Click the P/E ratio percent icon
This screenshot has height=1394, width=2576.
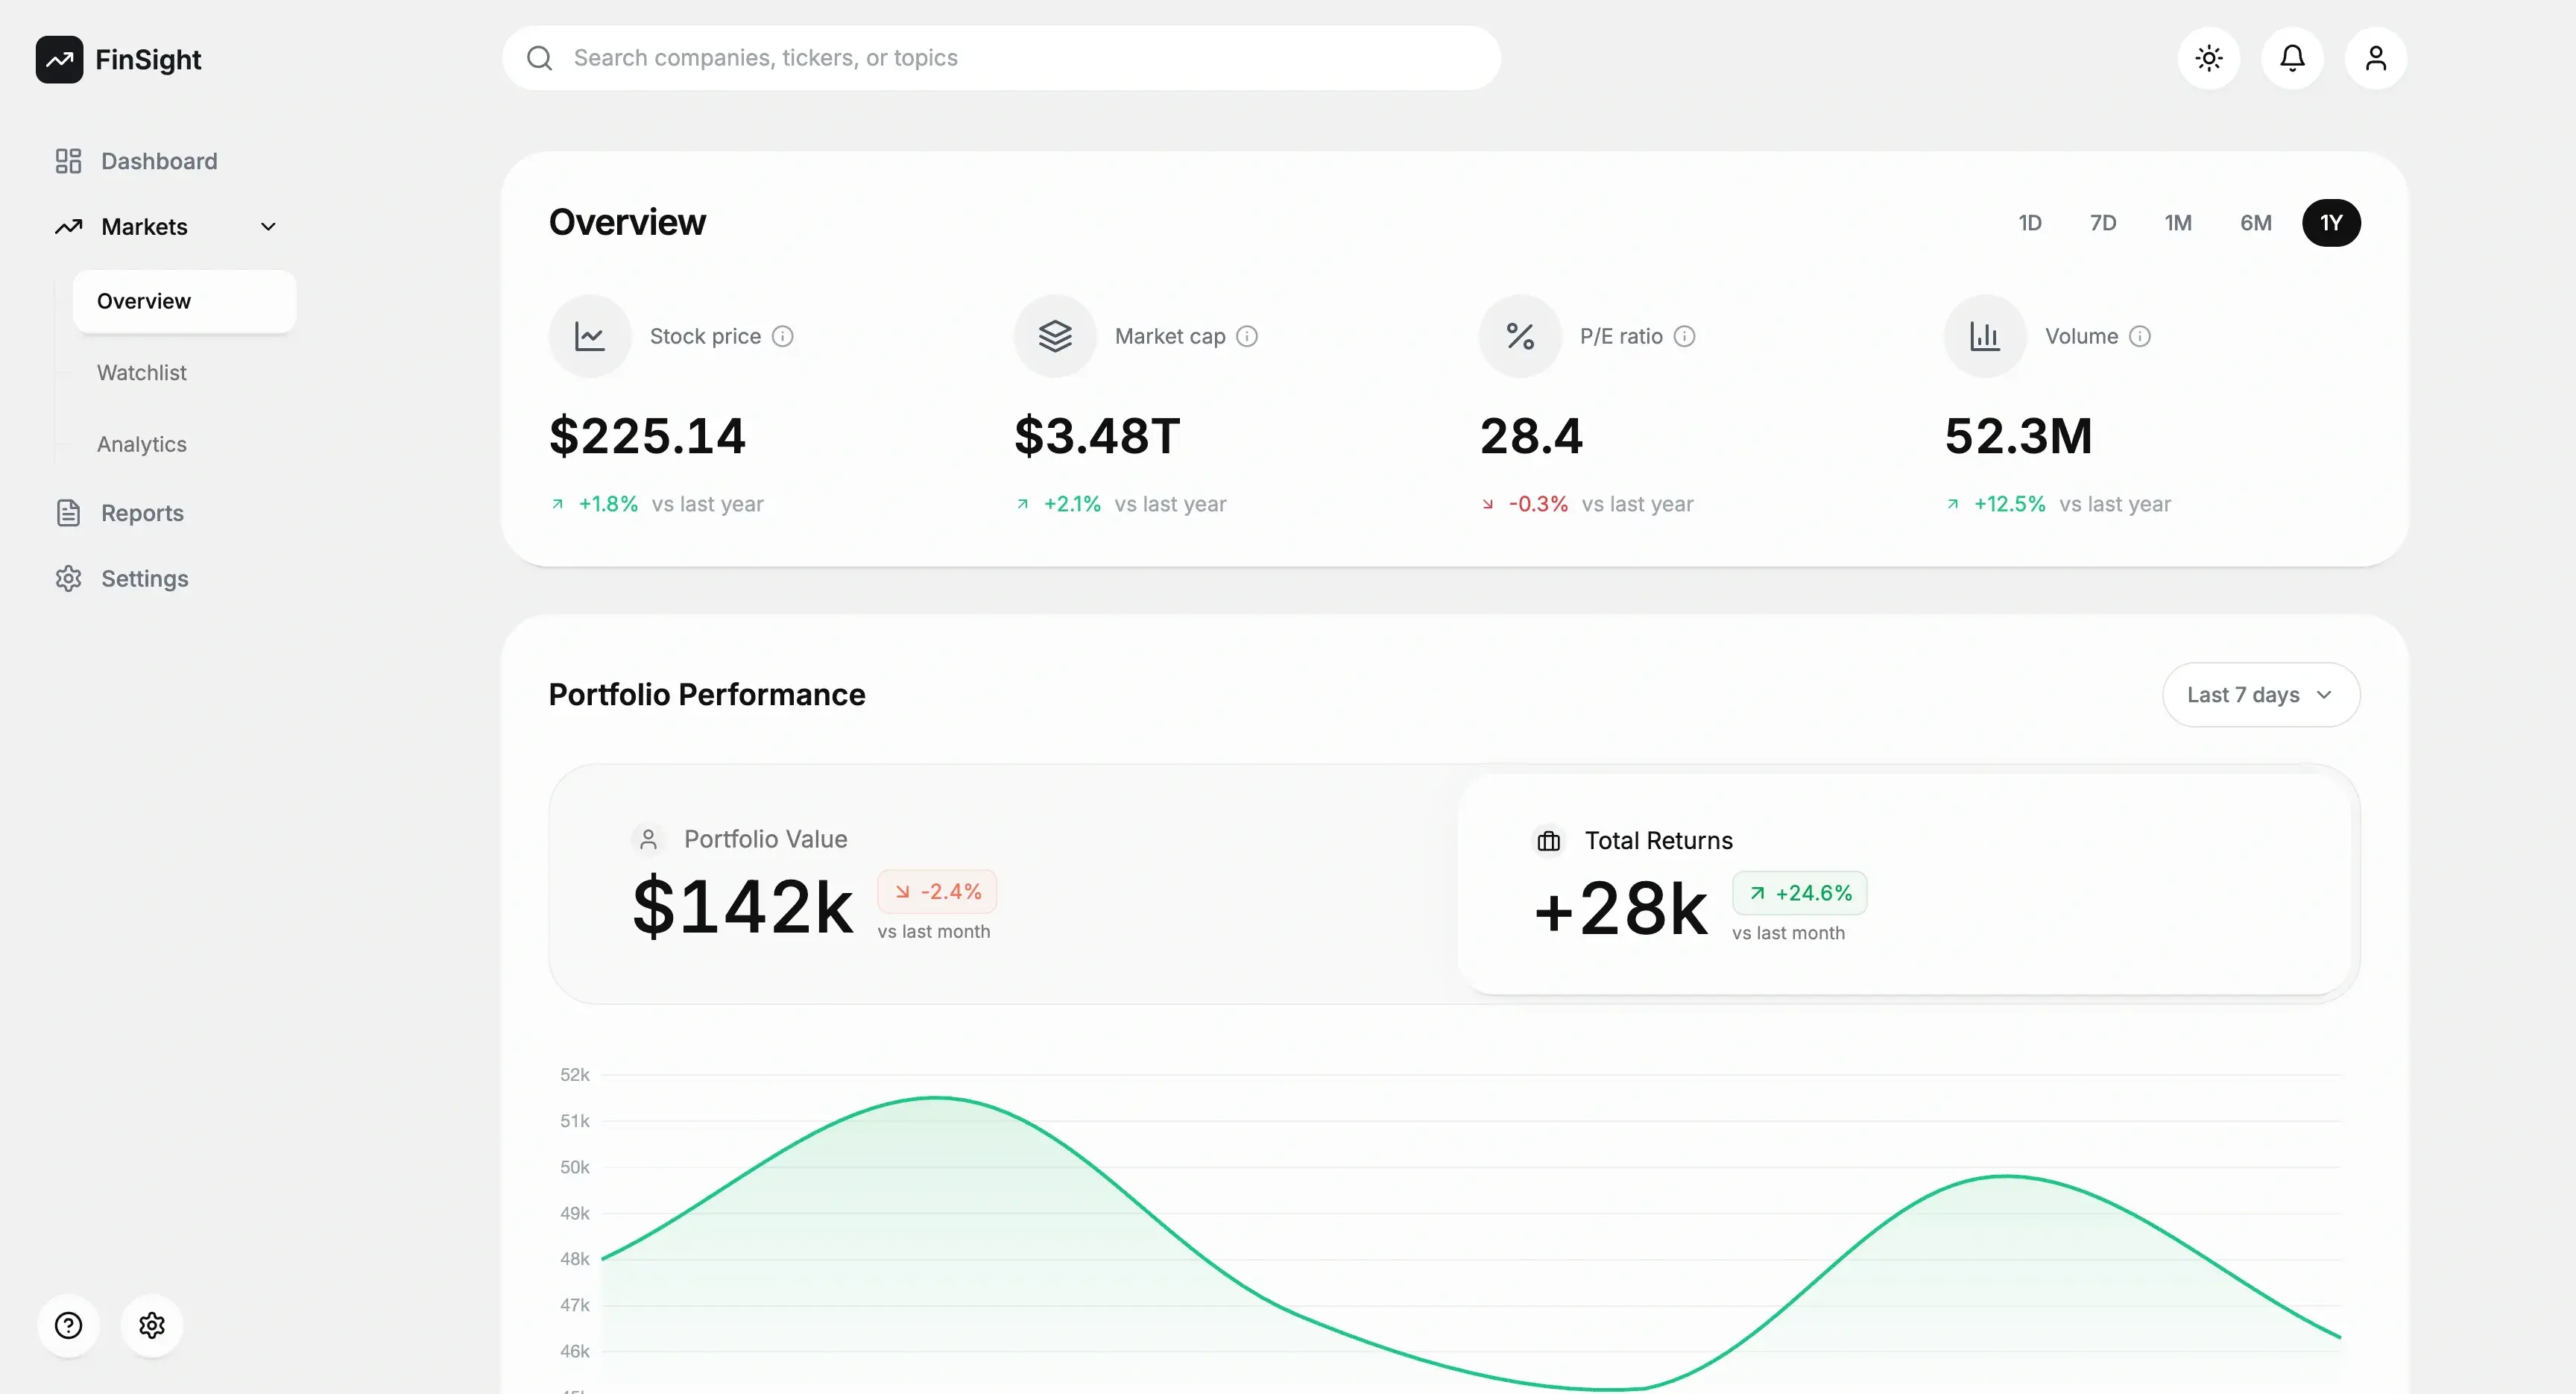click(x=1519, y=336)
